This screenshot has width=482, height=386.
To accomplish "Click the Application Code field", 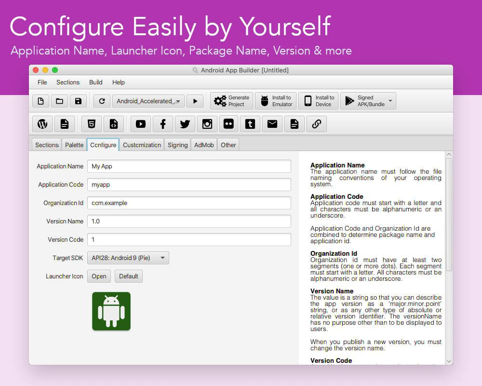I will pos(189,185).
